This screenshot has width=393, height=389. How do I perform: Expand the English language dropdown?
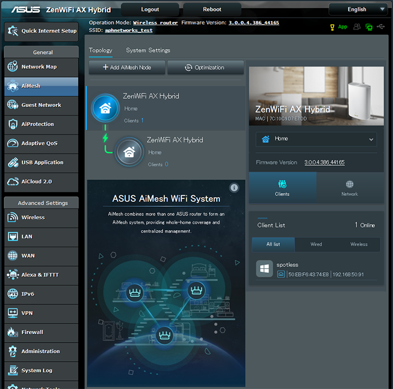coord(358,9)
